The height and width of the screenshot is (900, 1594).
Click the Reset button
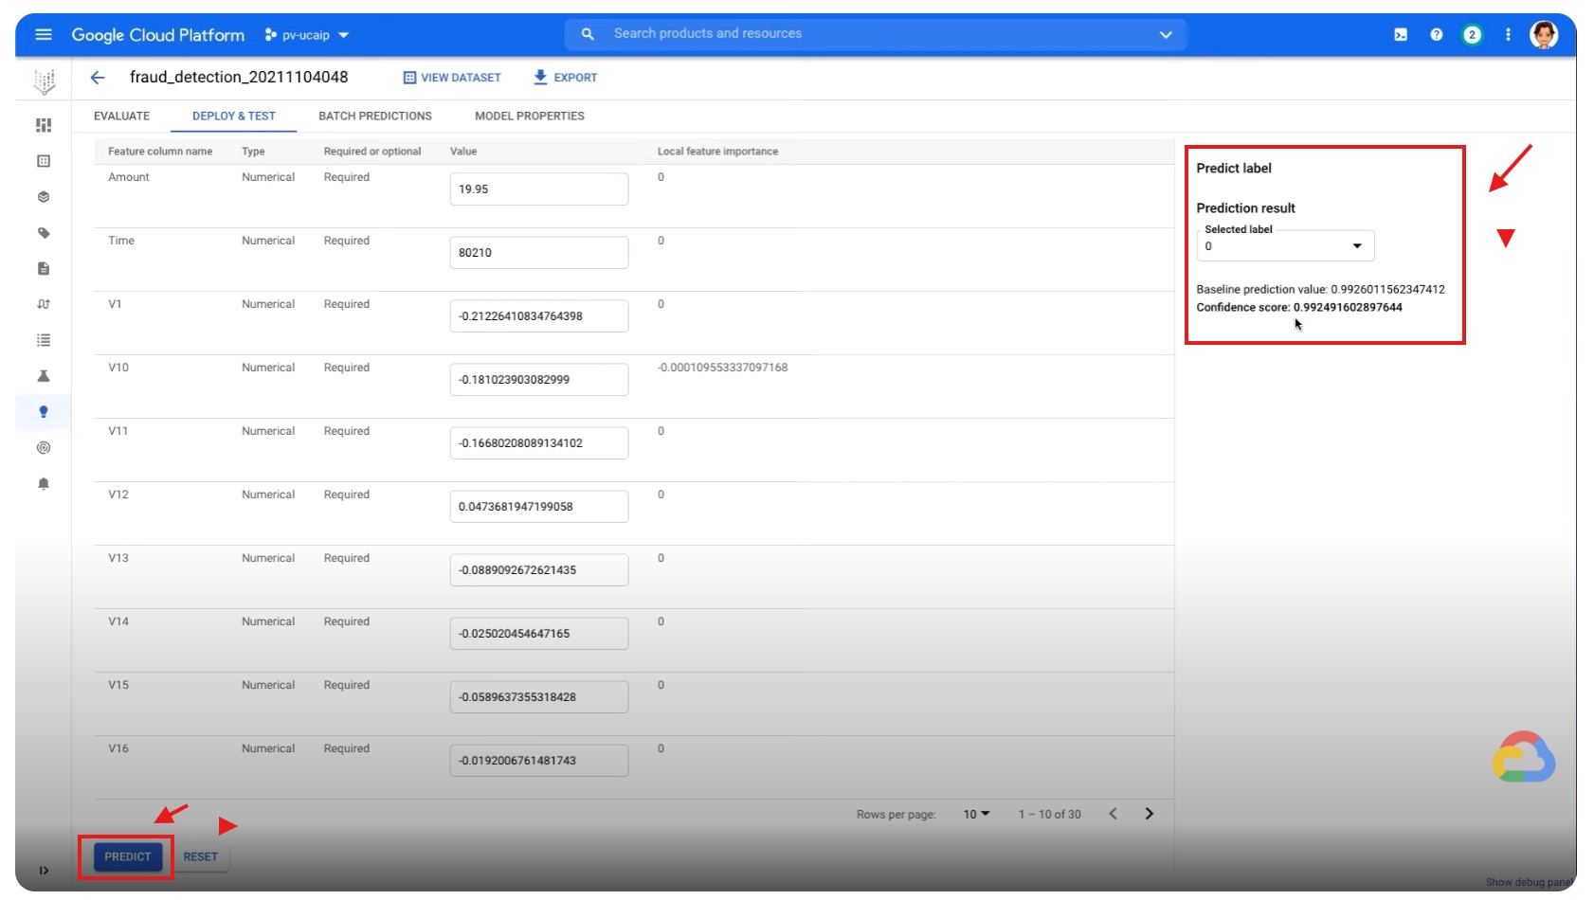[201, 856]
